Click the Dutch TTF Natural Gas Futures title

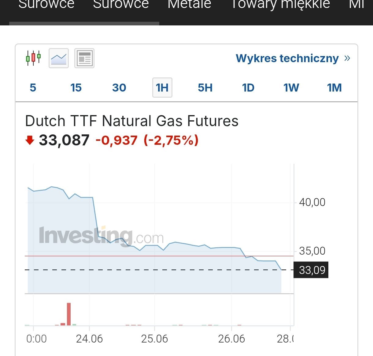coord(132,121)
